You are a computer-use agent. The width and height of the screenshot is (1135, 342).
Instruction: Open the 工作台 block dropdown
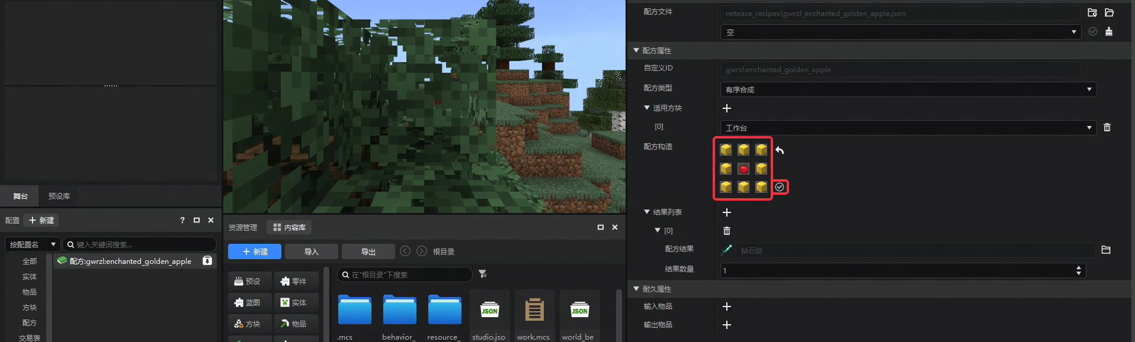pyautogui.click(x=908, y=128)
